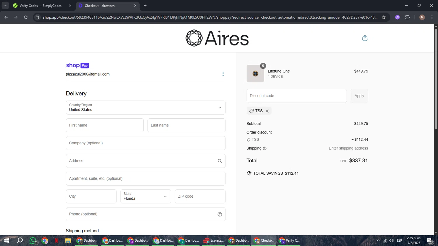
Task: Focus the Discount code field
Action: pos(297,96)
